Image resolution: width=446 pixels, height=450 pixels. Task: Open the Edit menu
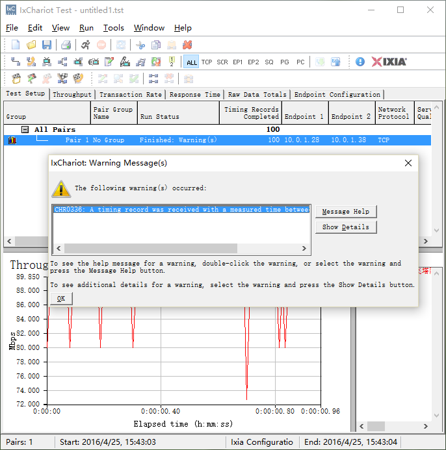coord(35,28)
